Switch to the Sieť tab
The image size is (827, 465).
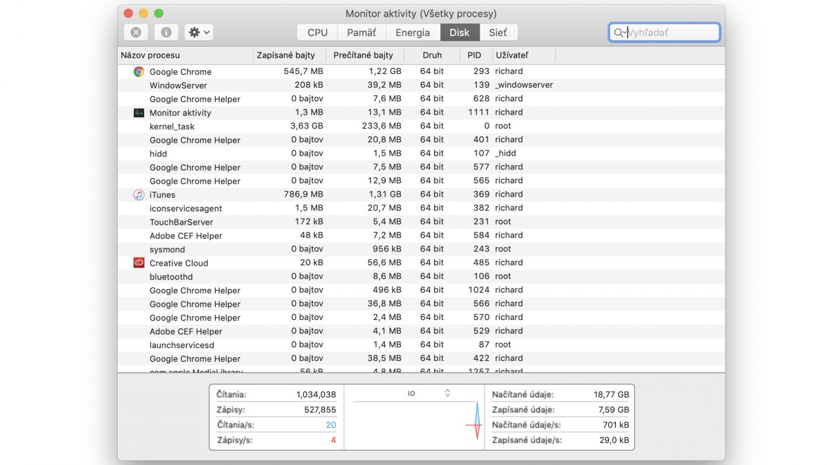click(x=498, y=32)
